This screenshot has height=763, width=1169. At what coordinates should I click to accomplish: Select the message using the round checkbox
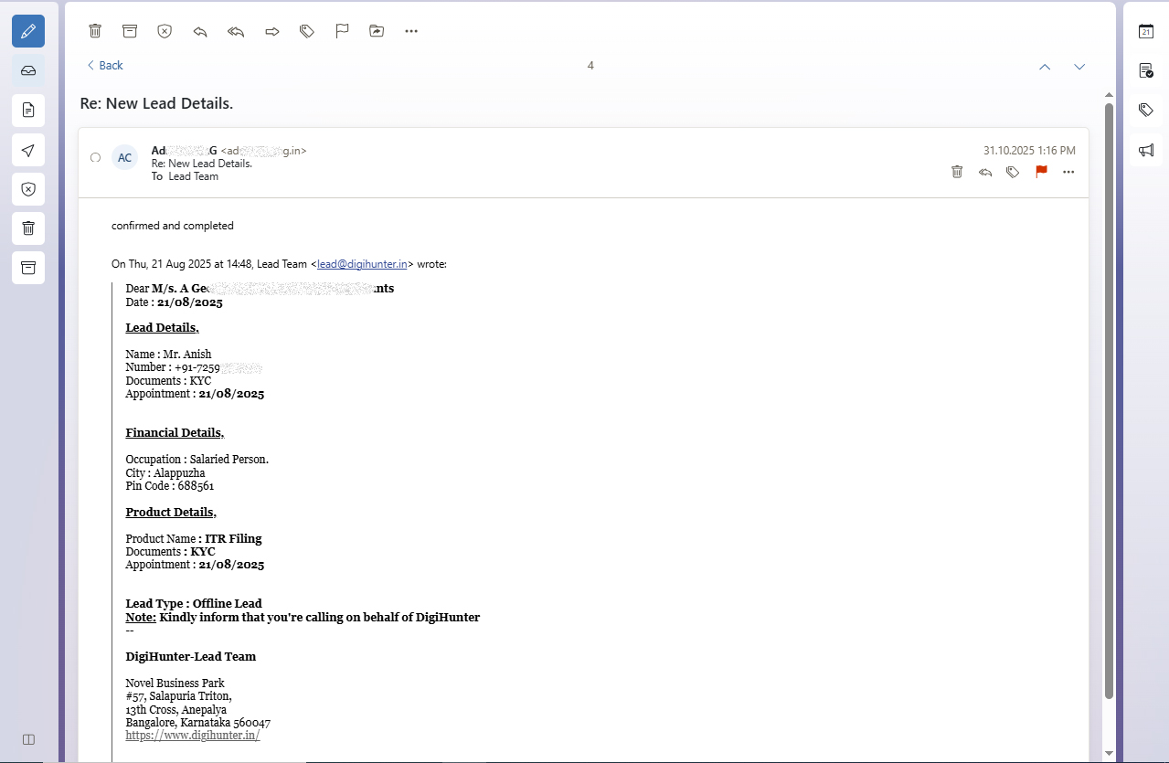95,157
